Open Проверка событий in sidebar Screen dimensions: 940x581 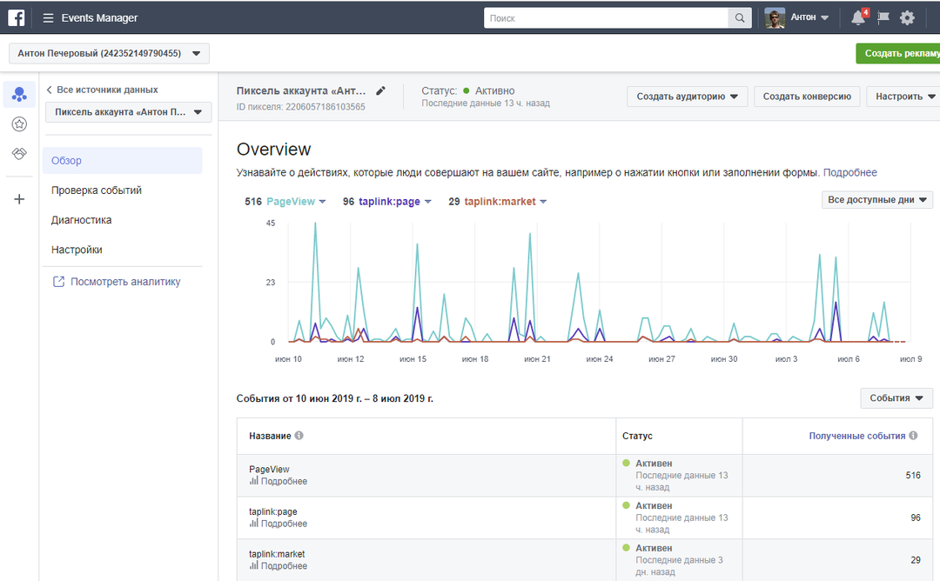tap(97, 190)
